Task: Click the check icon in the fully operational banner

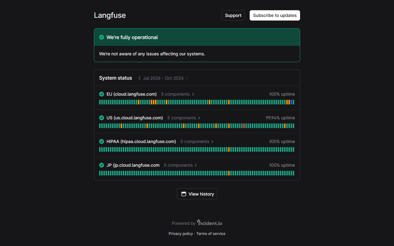Action: tap(102, 37)
